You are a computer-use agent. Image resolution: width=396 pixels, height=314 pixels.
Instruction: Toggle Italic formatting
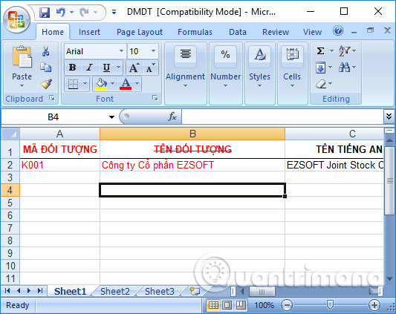pyautogui.click(x=89, y=68)
